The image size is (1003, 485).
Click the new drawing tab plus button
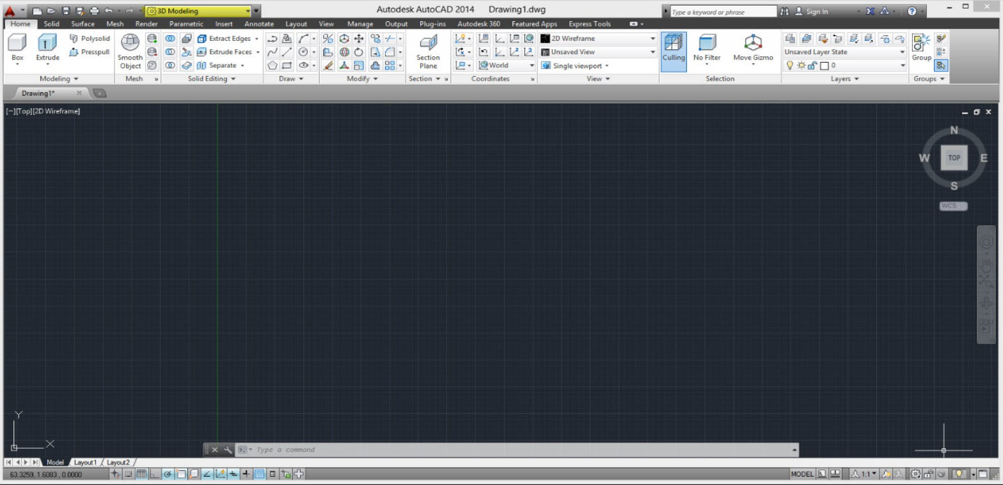[x=99, y=93]
